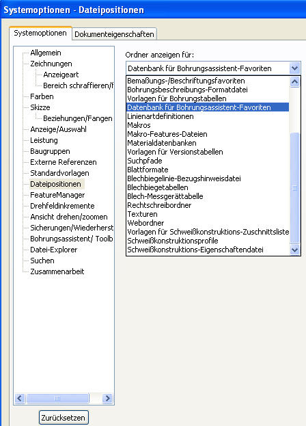Click the vertical scrollbar thumb in list

(294, 188)
